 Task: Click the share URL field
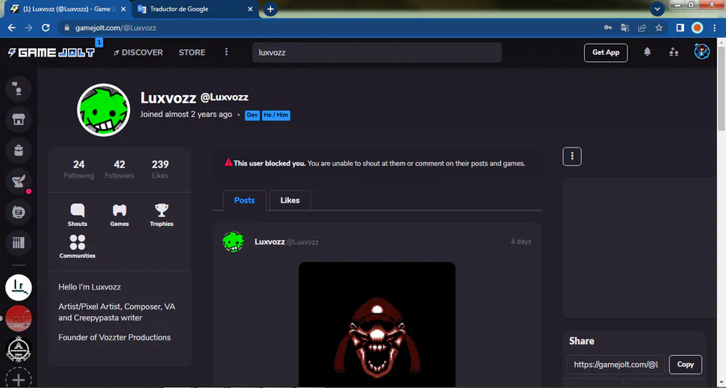615,365
